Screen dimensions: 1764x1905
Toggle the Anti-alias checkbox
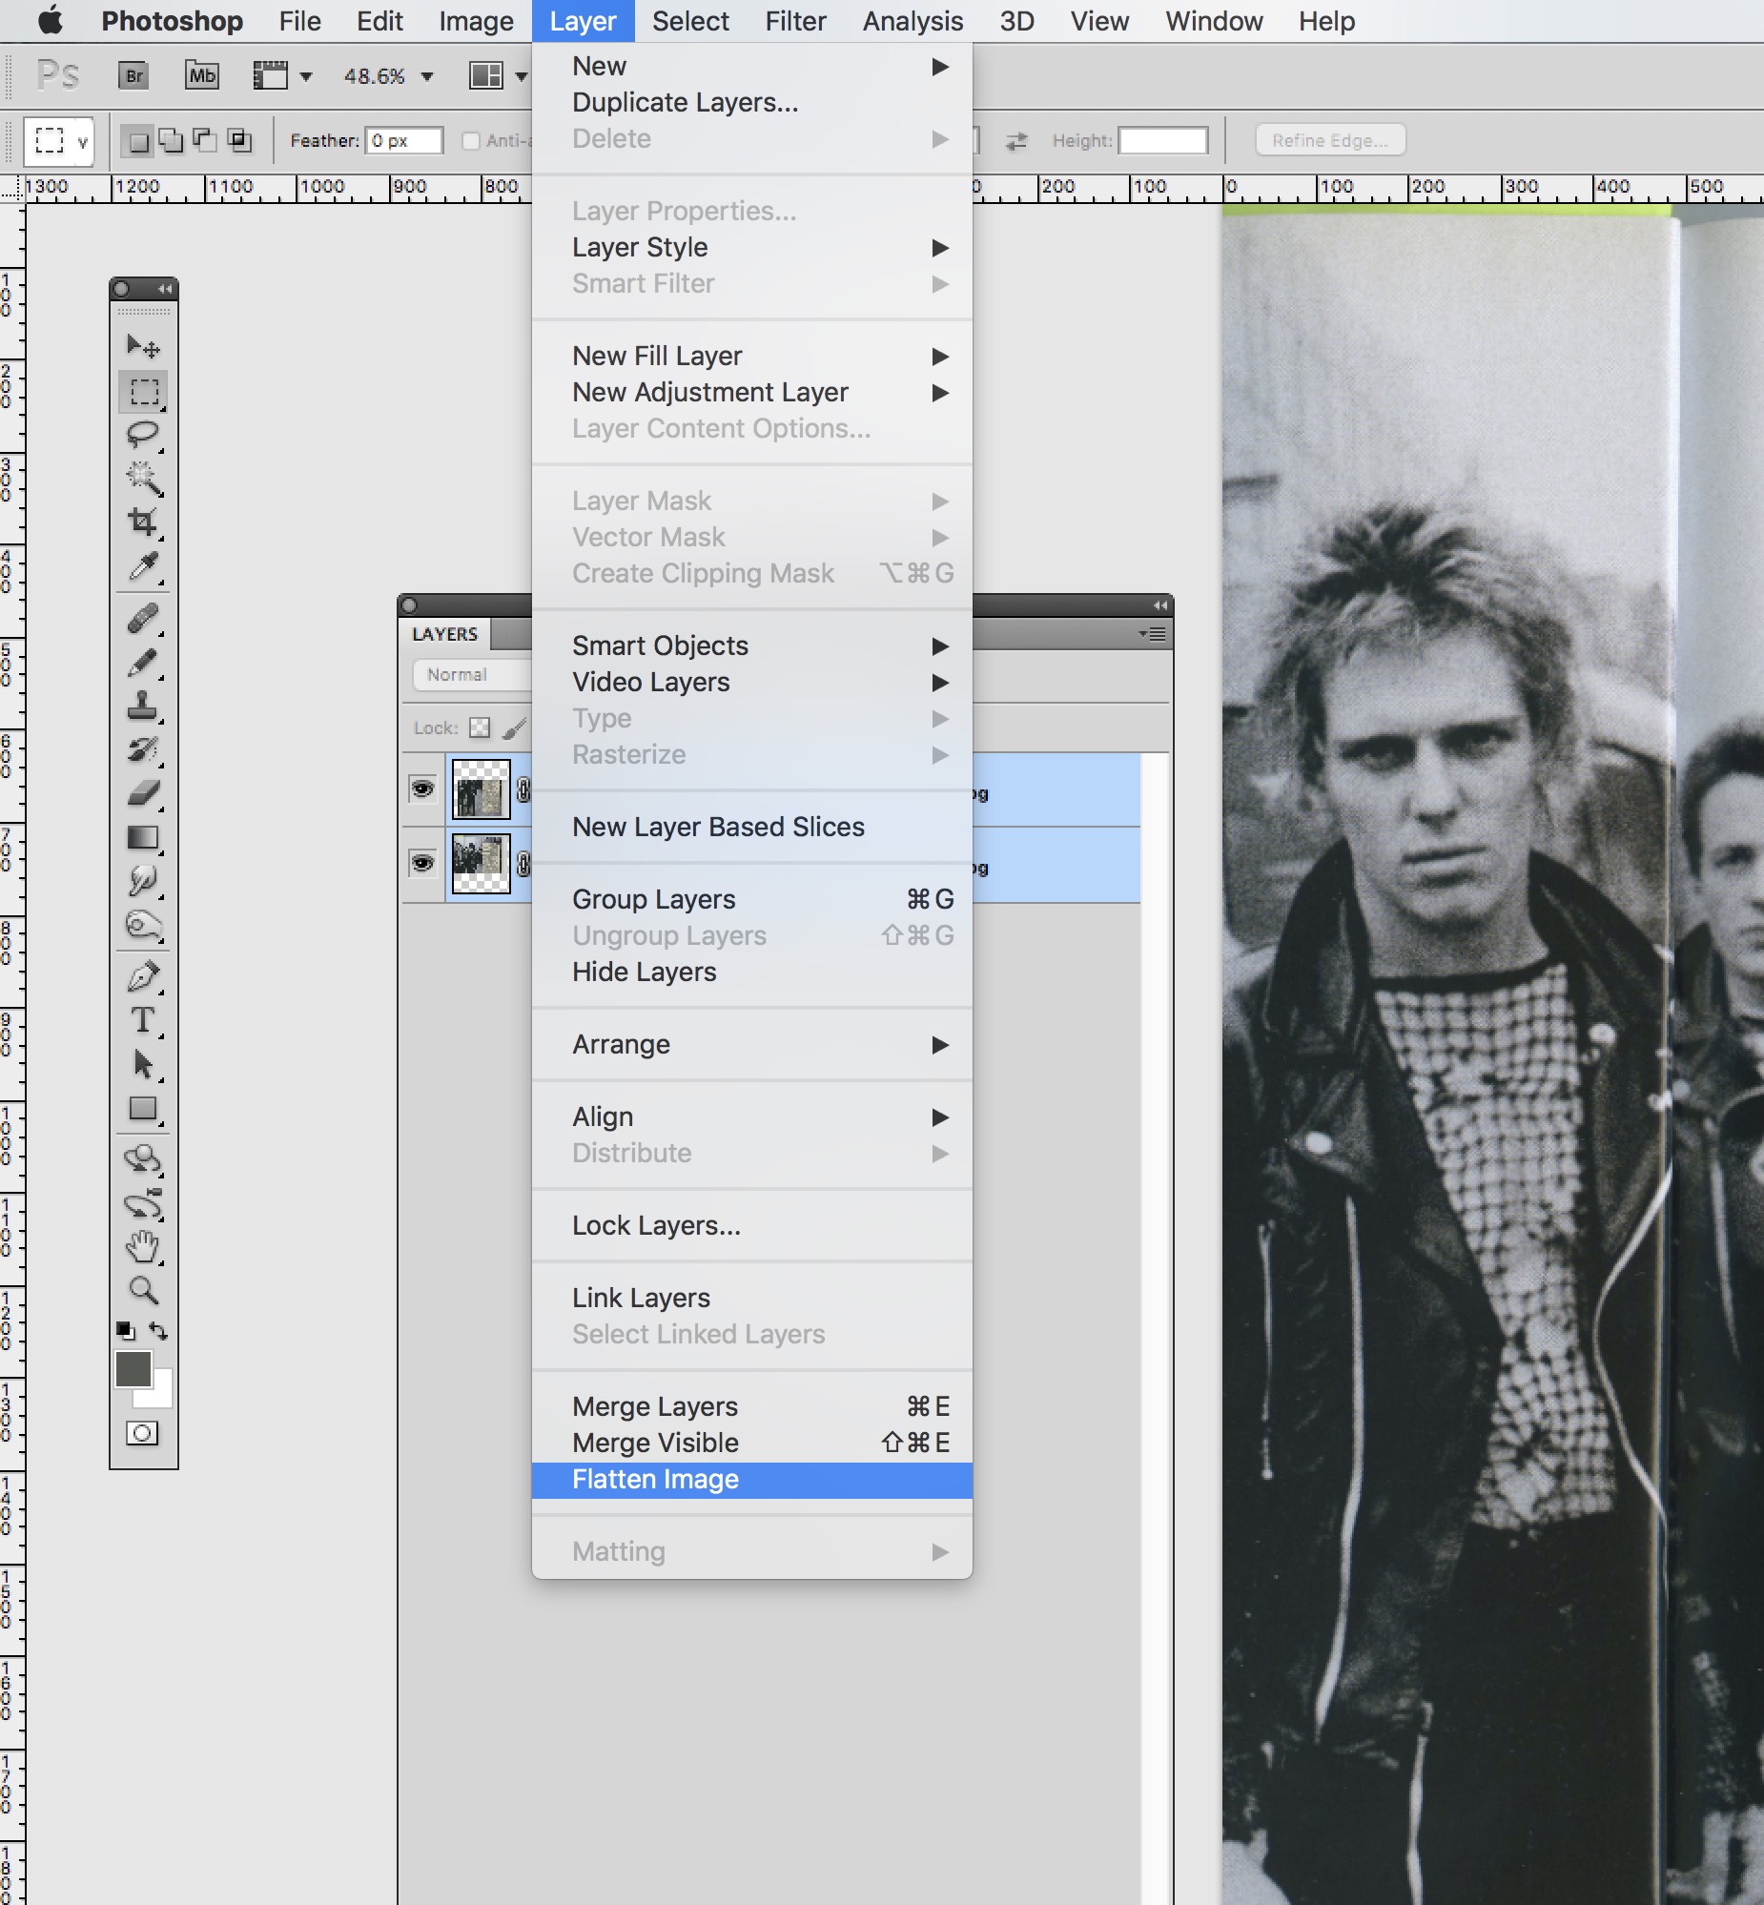[471, 141]
